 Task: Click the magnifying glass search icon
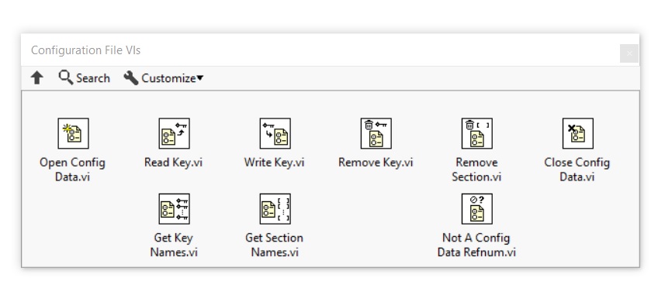65,77
